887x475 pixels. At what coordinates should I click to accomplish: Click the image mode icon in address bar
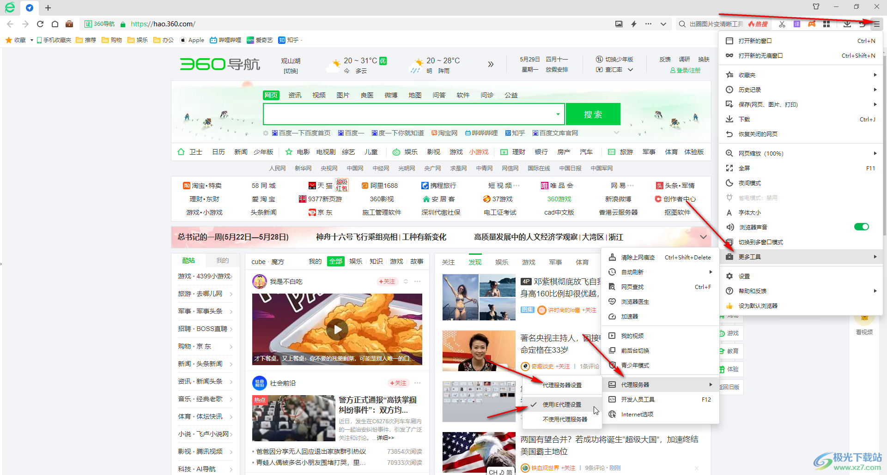pos(619,24)
